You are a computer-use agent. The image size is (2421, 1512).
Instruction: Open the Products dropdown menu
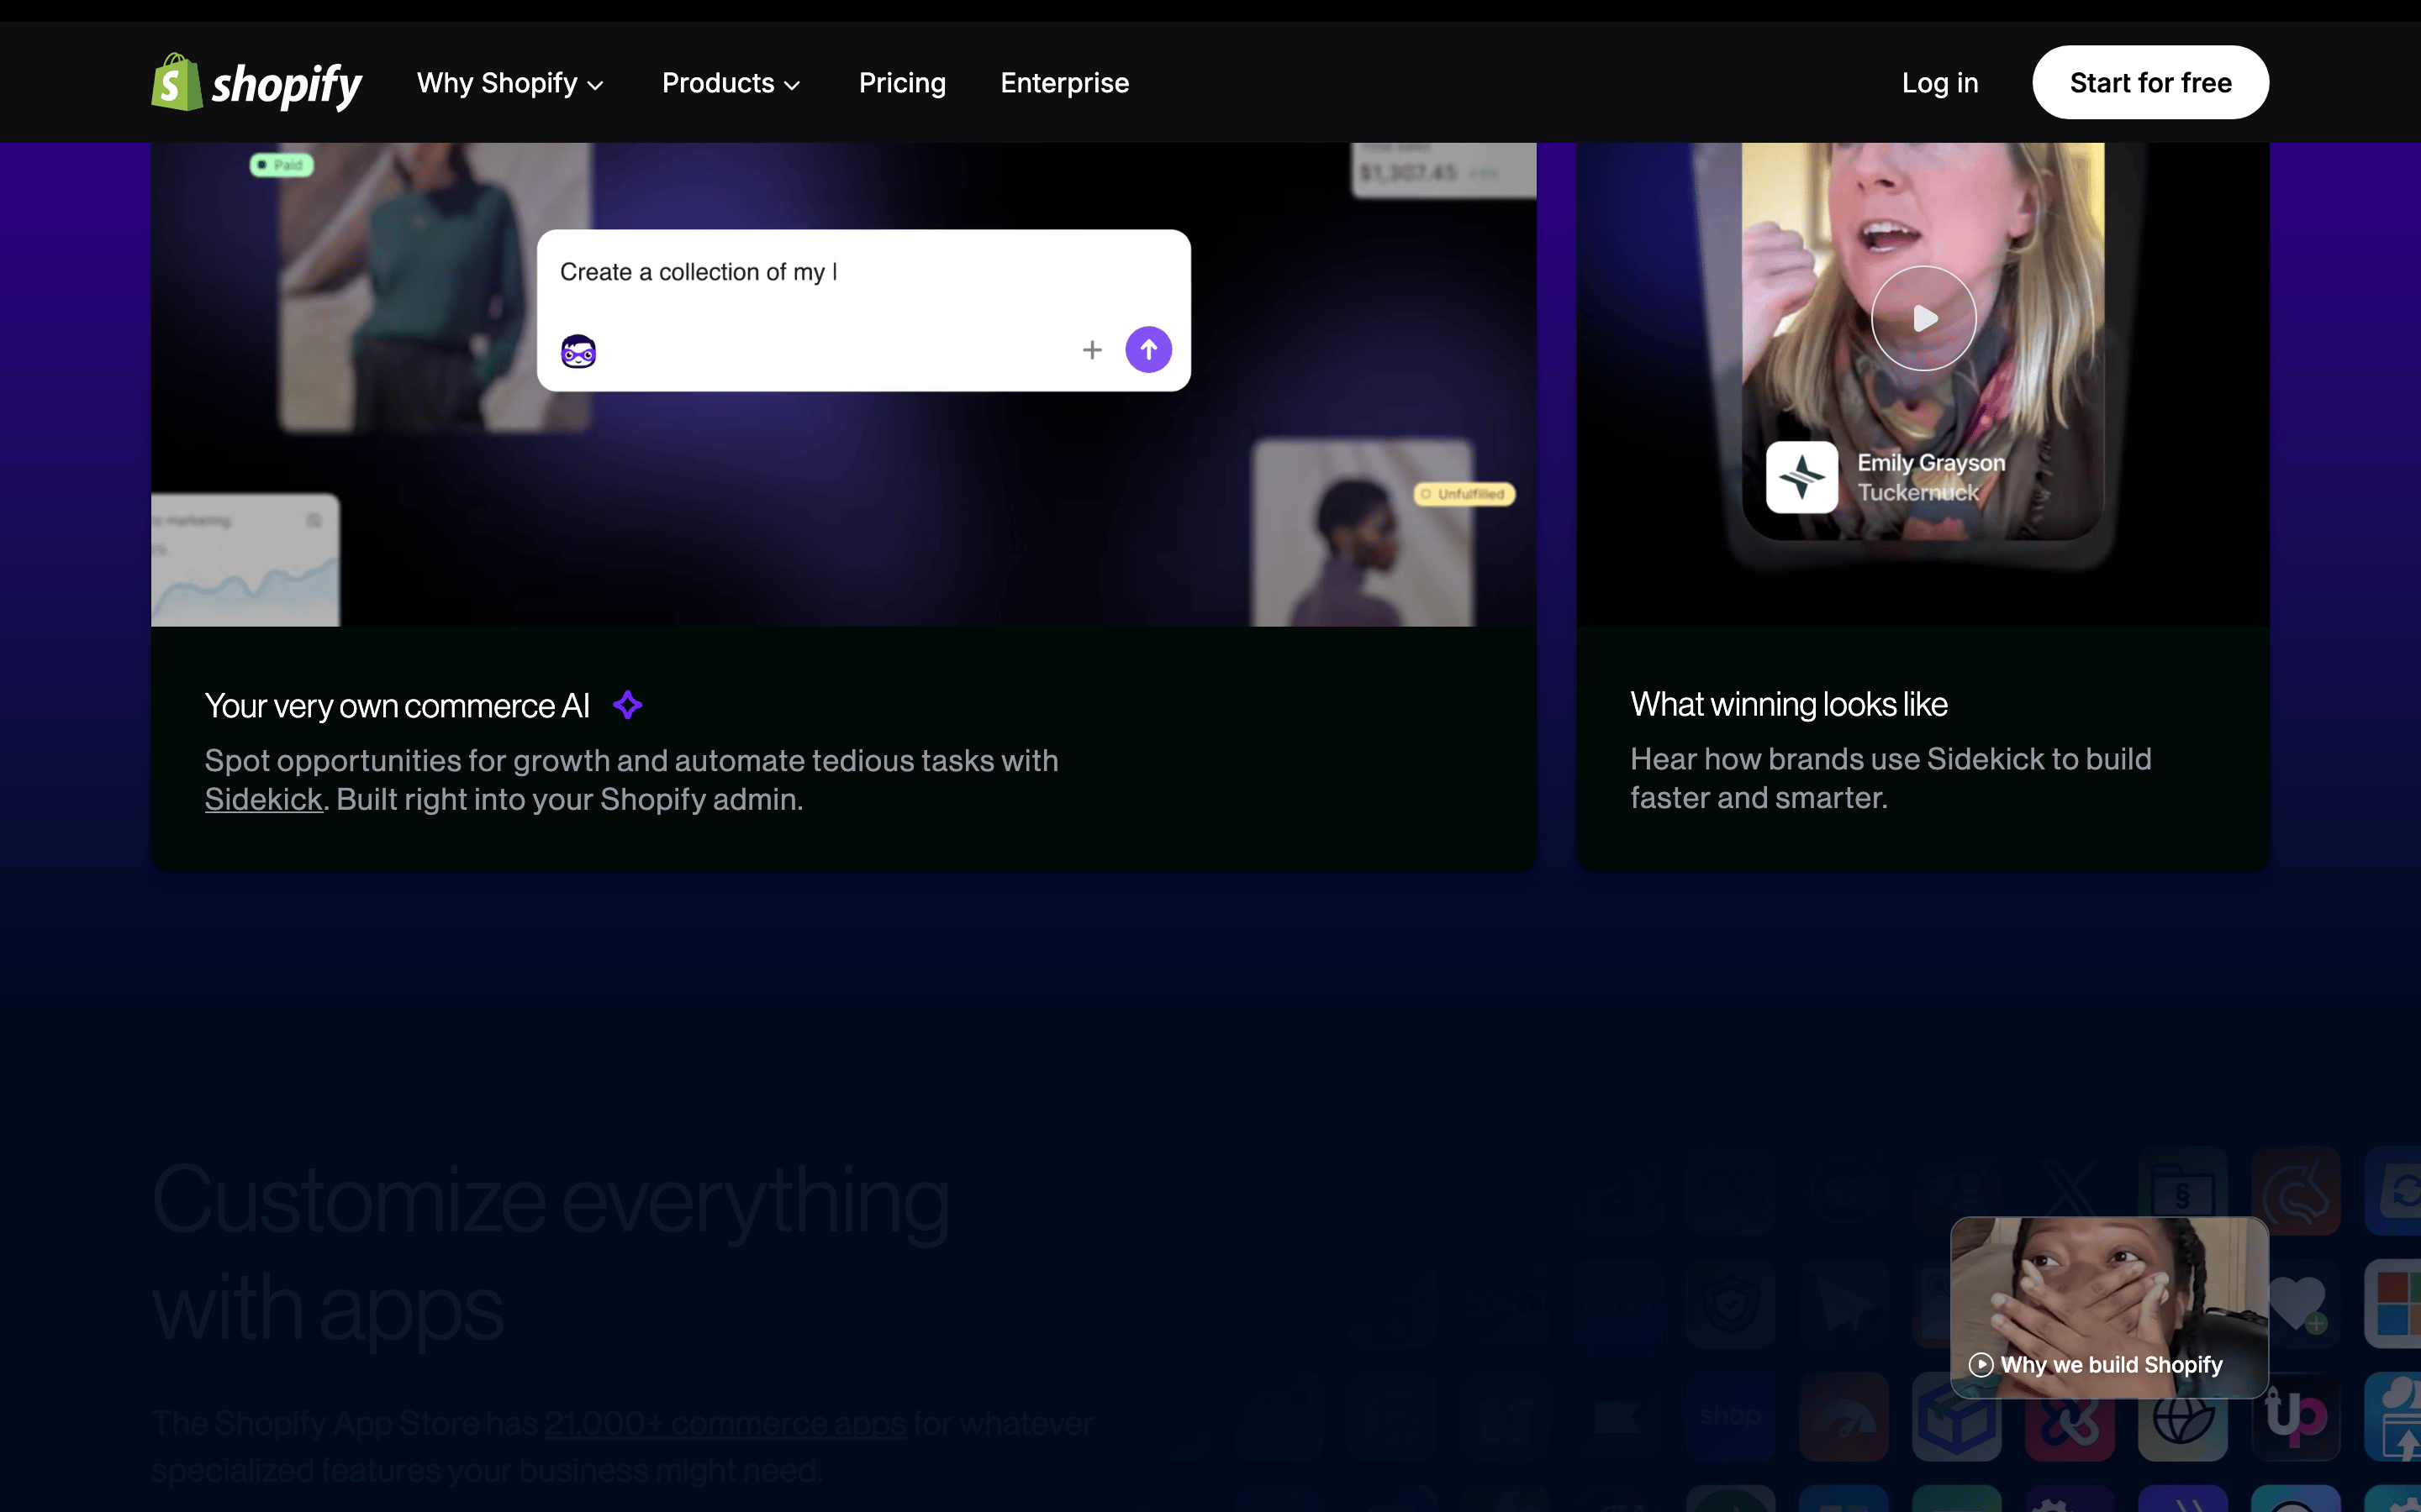coord(731,83)
